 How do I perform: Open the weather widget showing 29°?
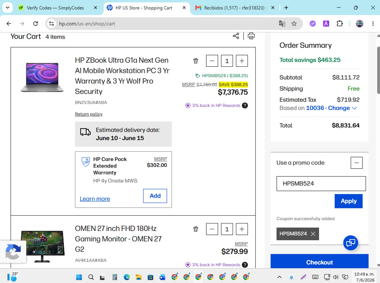click(x=12, y=277)
